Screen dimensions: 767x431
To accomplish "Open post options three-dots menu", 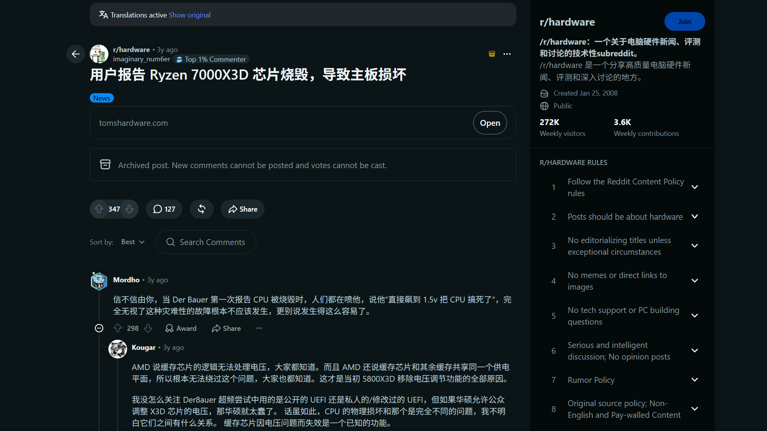I will (x=507, y=54).
